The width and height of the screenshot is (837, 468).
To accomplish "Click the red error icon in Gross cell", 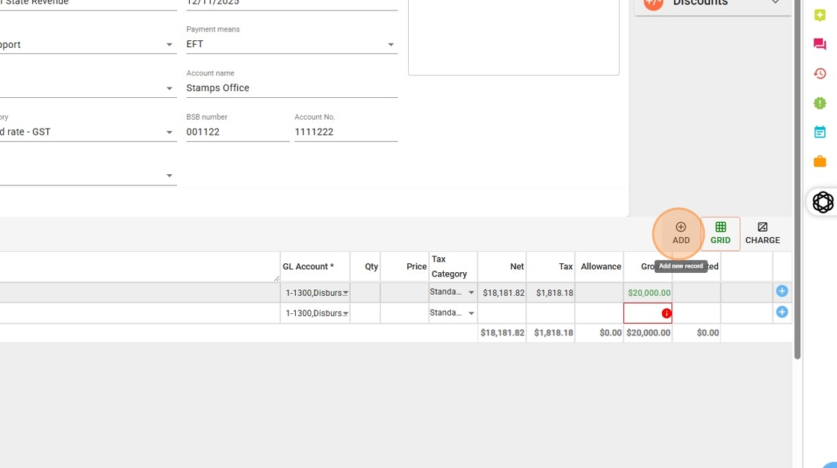I will click(666, 313).
